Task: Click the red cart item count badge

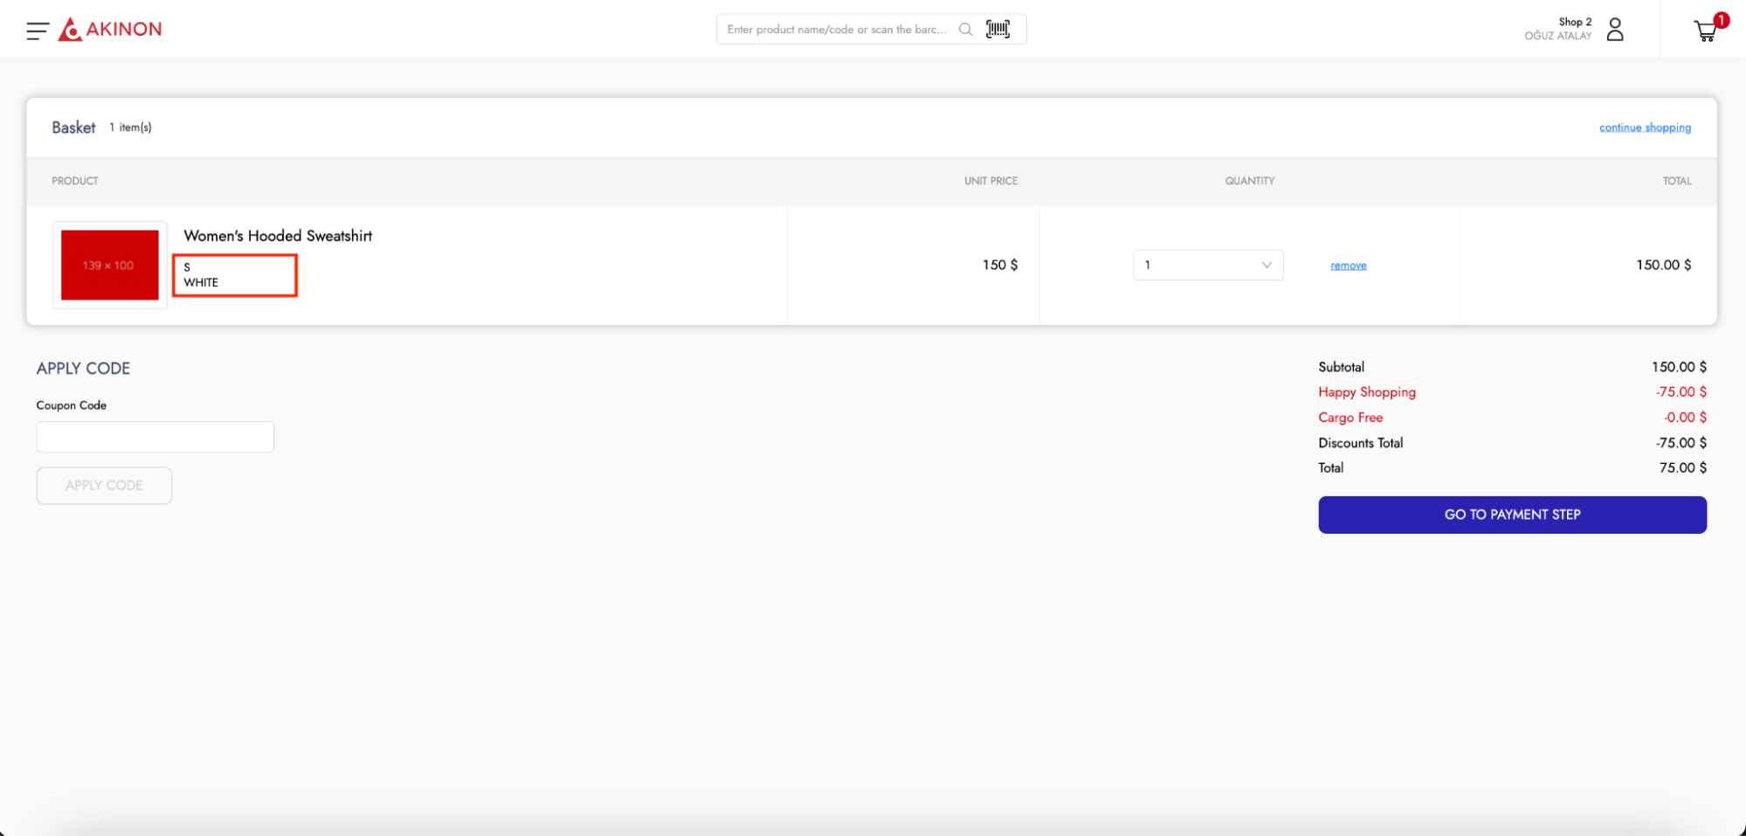Action: point(1721,20)
